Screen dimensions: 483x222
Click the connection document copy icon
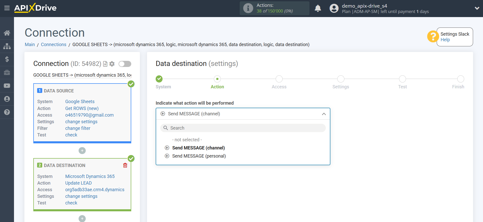click(105, 64)
